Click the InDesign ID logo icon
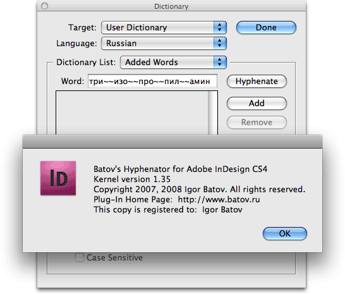The image size is (345, 294). click(x=58, y=178)
